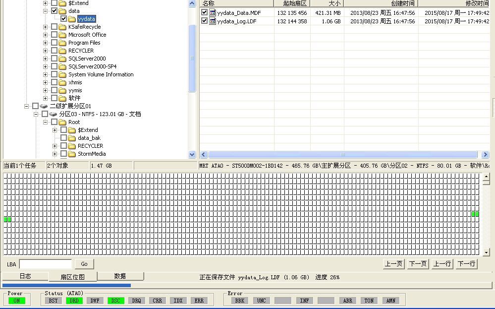Click the 上一行 button
Image resolution: width=495 pixels, height=309 pixels.
[x=442, y=263]
